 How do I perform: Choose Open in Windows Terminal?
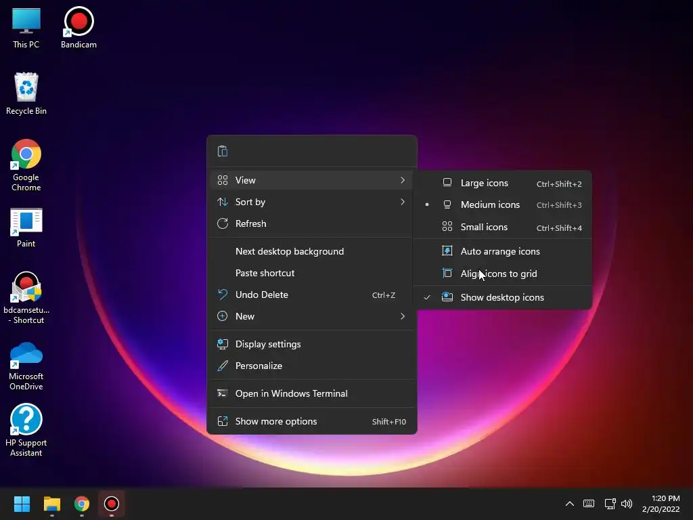pos(311,393)
